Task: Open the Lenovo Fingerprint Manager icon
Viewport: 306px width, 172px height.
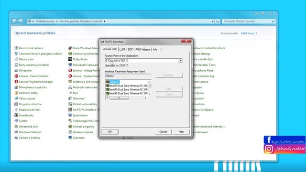Action: [16, 82]
